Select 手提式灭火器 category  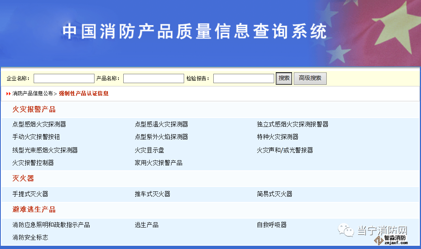30,194
